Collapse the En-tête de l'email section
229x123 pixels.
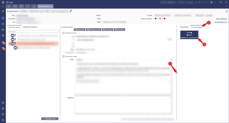[63, 33]
